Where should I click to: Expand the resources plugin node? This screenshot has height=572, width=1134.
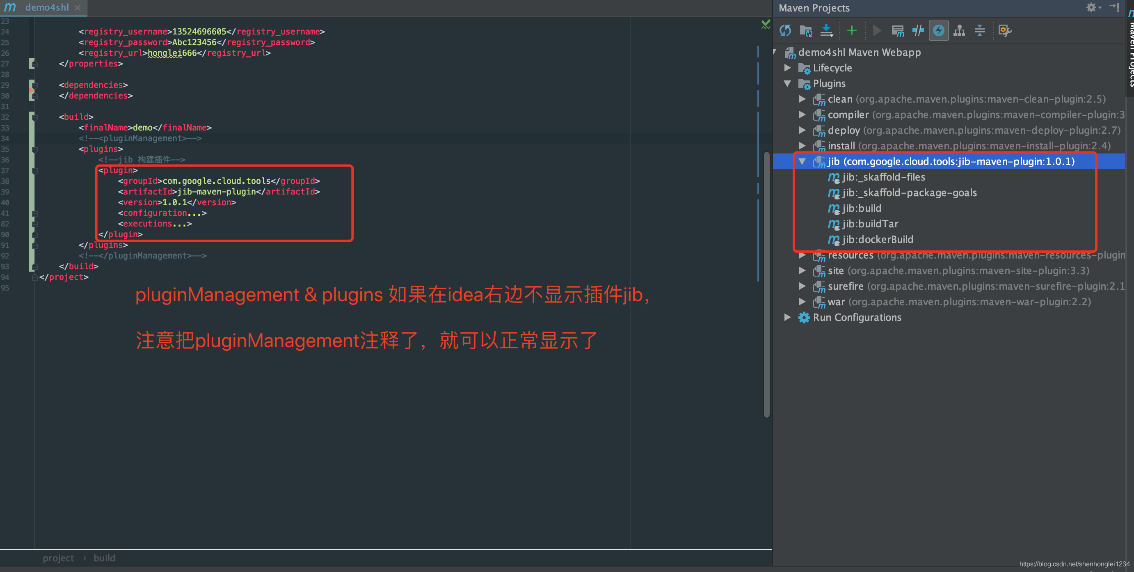(x=802, y=255)
